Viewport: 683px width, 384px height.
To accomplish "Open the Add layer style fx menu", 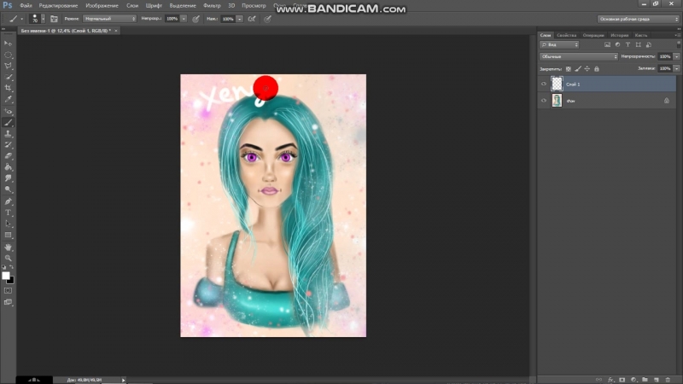I will [x=610, y=380].
